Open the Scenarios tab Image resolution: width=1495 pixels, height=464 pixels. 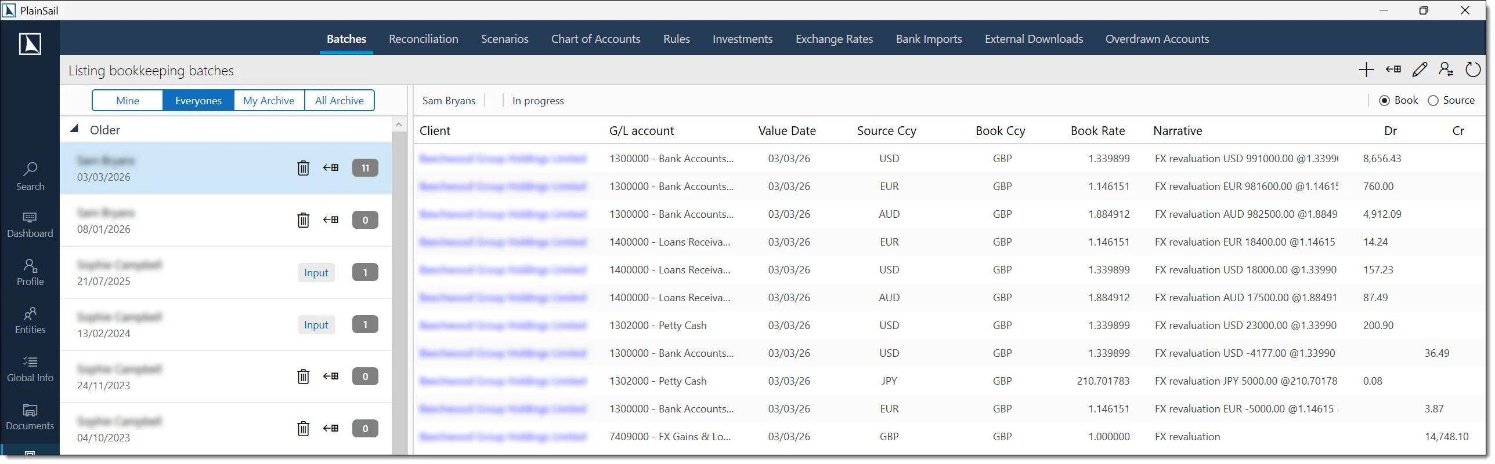click(505, 39)
